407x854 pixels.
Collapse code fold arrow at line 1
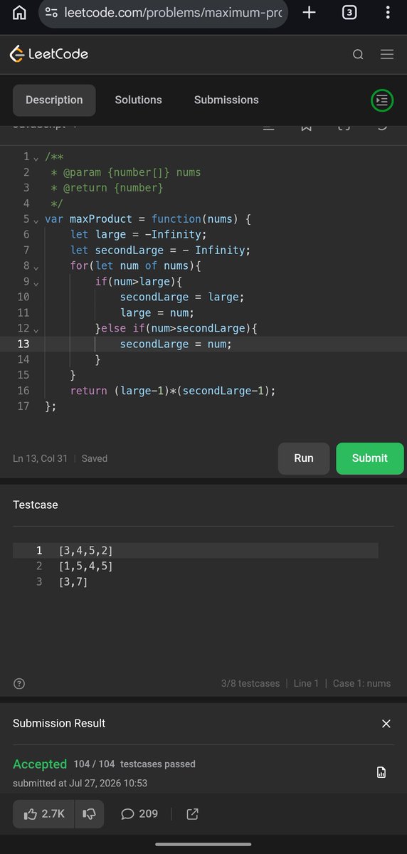point(36,158)
